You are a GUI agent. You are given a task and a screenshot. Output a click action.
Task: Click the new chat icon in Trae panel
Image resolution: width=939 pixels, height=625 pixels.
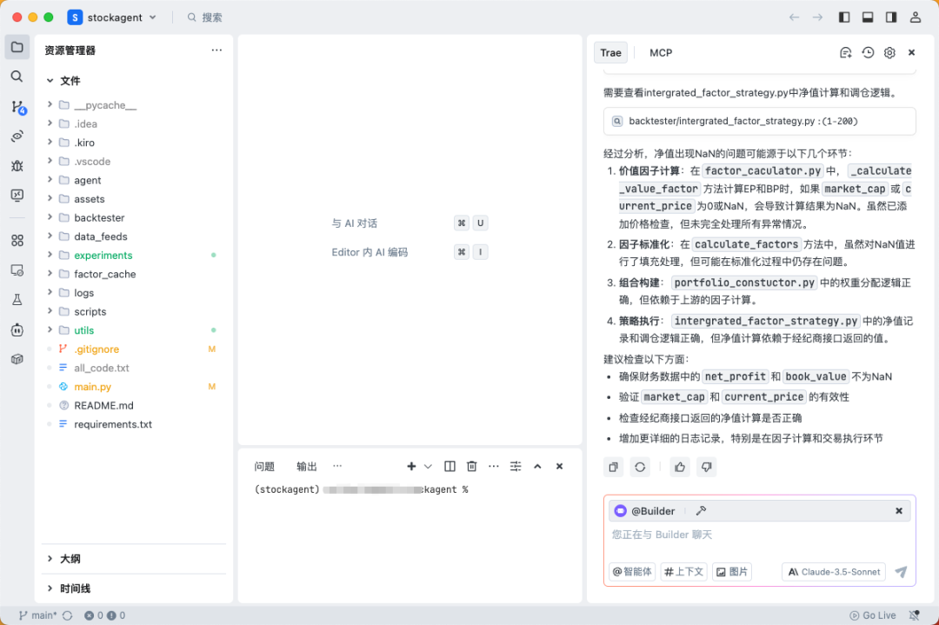(846, 53)
